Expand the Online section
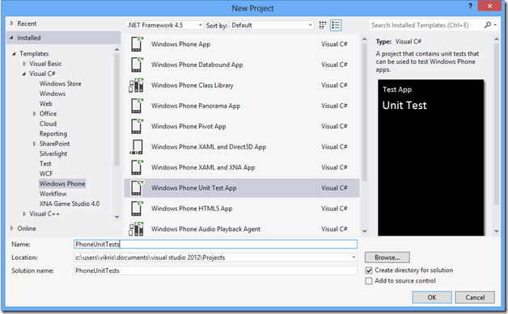This screenshot has height=314, width=508. (x=12, y=228)
